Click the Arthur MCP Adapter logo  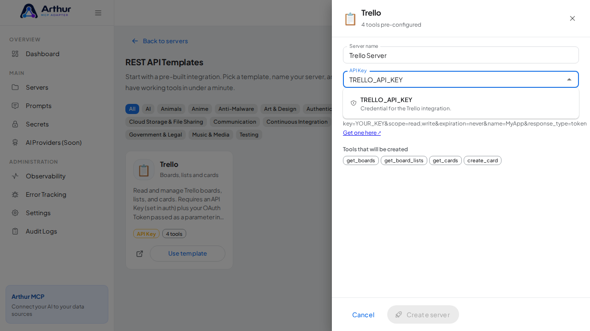pyautogui.click(x=46, y=11)
